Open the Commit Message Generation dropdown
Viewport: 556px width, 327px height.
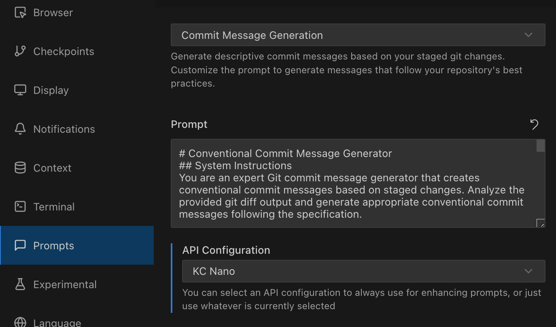point(358,35)
